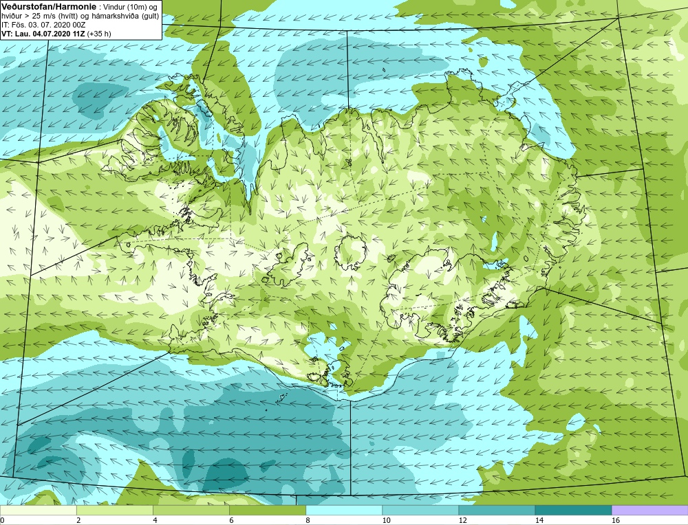Screen dimensions: 688x525
Task: Click the legend scale label '4'
Action: tap(155, 520)
